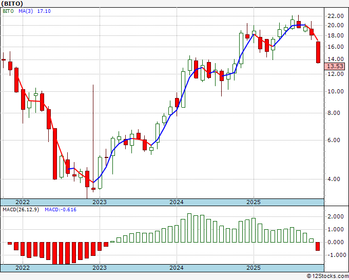
Task: Click the 2022 label on price chart axis
Action: click(23, 202)
